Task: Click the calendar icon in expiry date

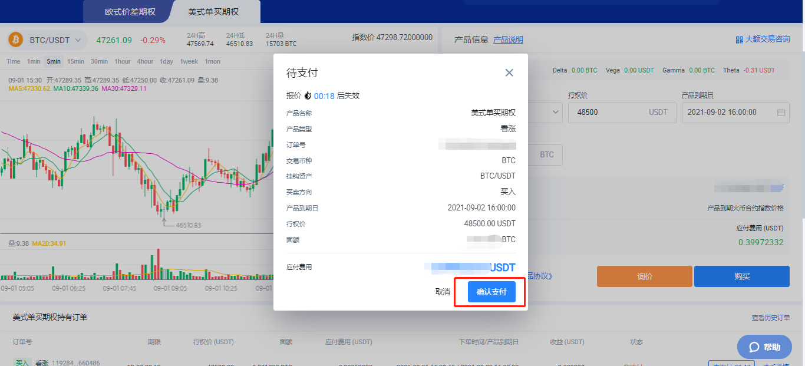Action: (x=781, y=112)
